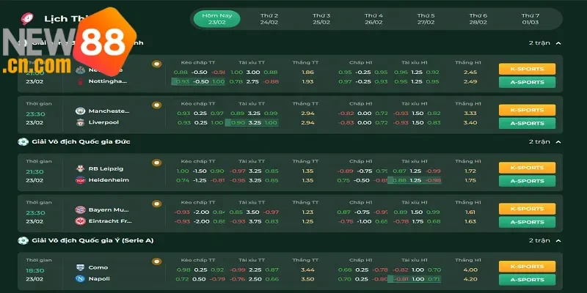The image size is (587, 293).
Task: Click the Como team badge
Action: click(x=79, y=268)
